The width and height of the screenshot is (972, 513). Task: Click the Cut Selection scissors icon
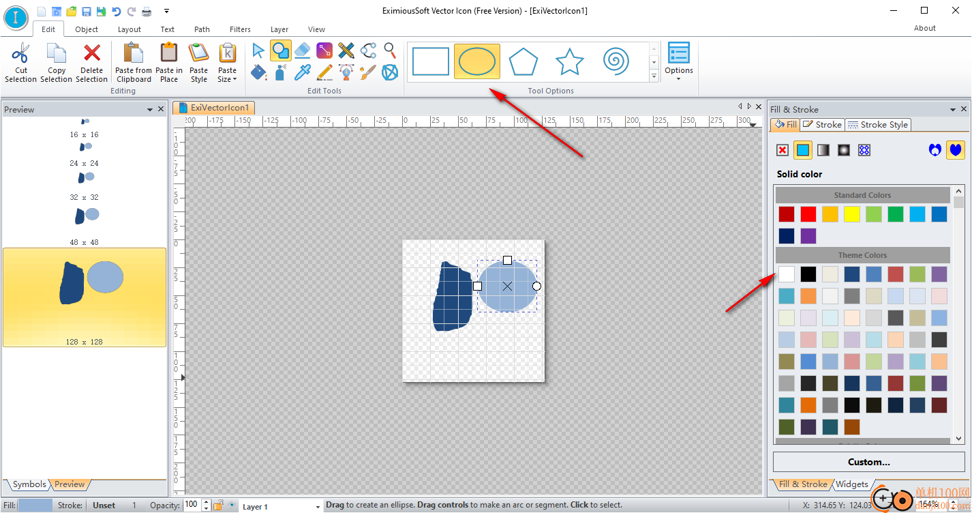pyautogui.click(x=21, y=53)
